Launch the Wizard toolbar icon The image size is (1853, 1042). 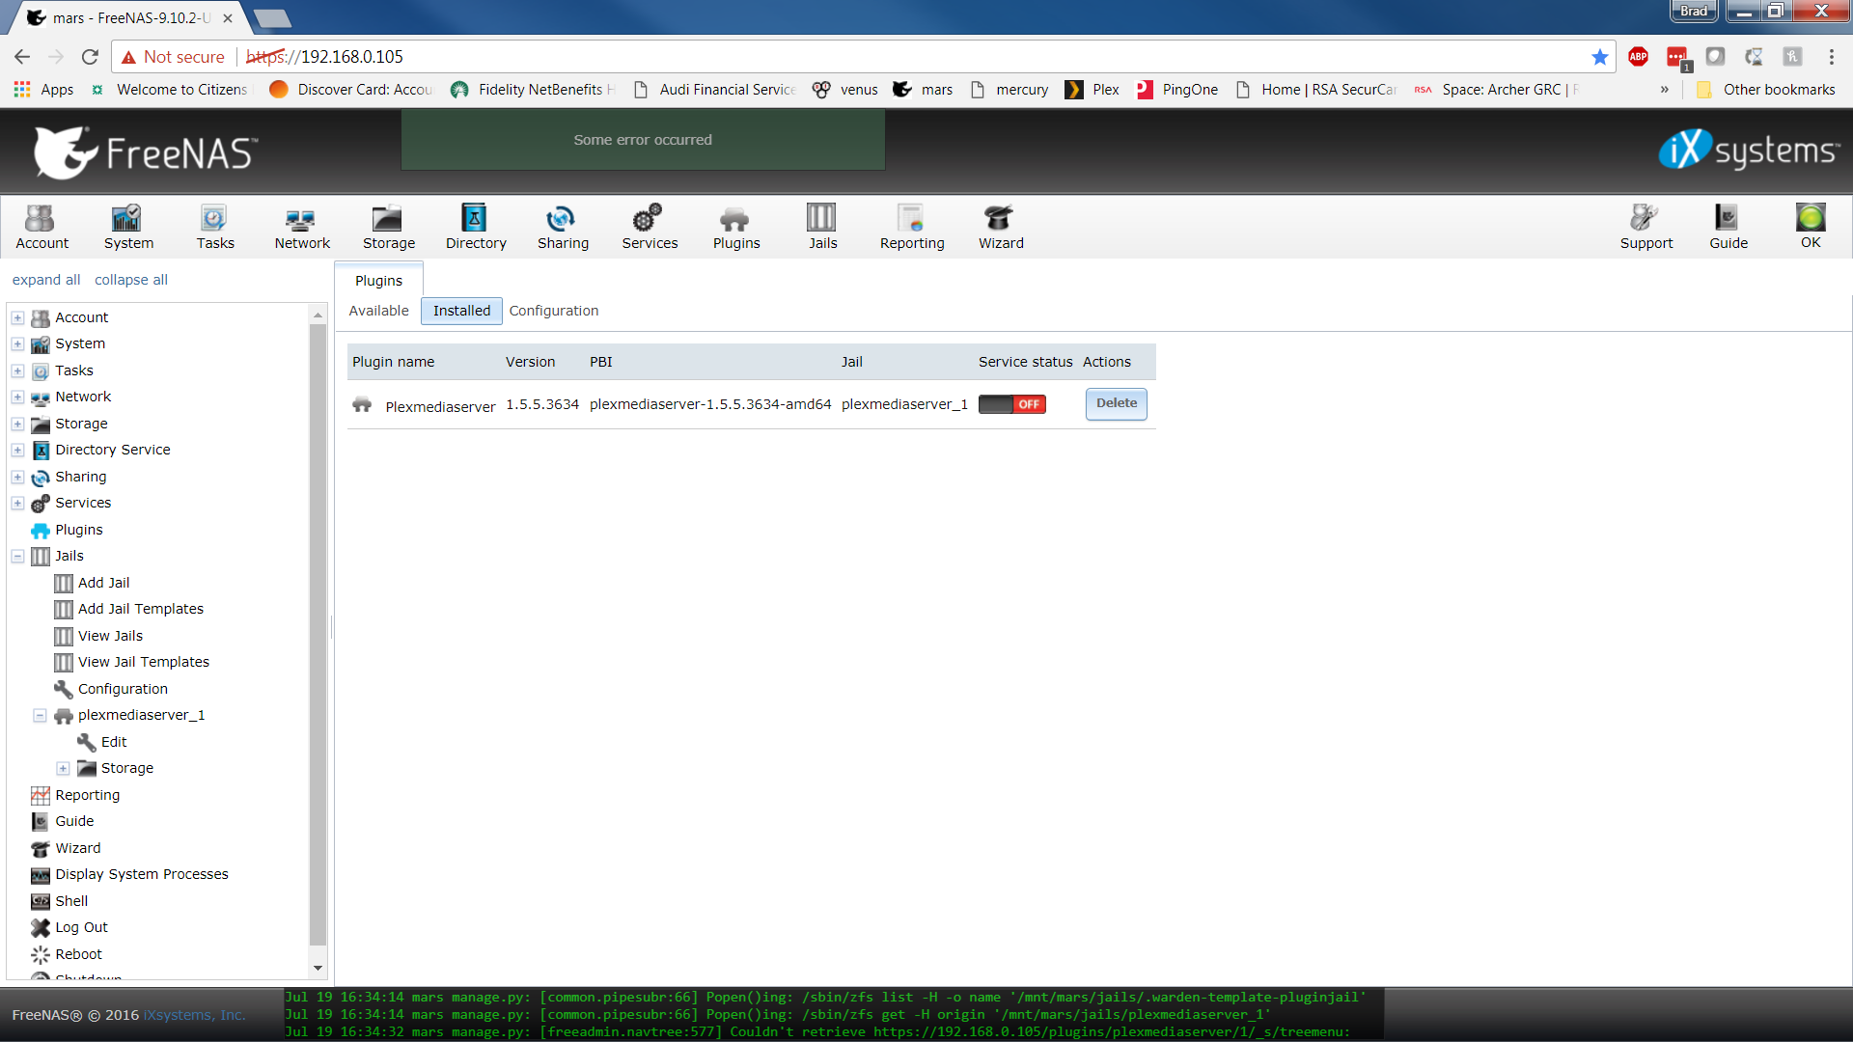coord(1001,228)
